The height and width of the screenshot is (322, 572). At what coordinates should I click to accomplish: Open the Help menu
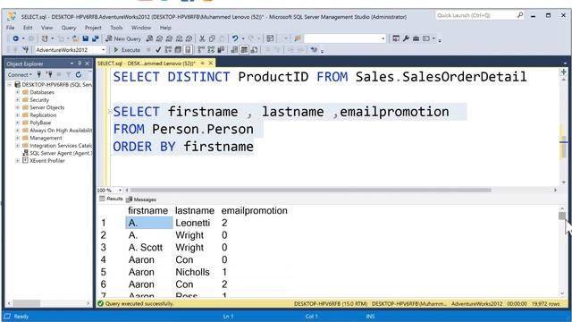[165, 28]
